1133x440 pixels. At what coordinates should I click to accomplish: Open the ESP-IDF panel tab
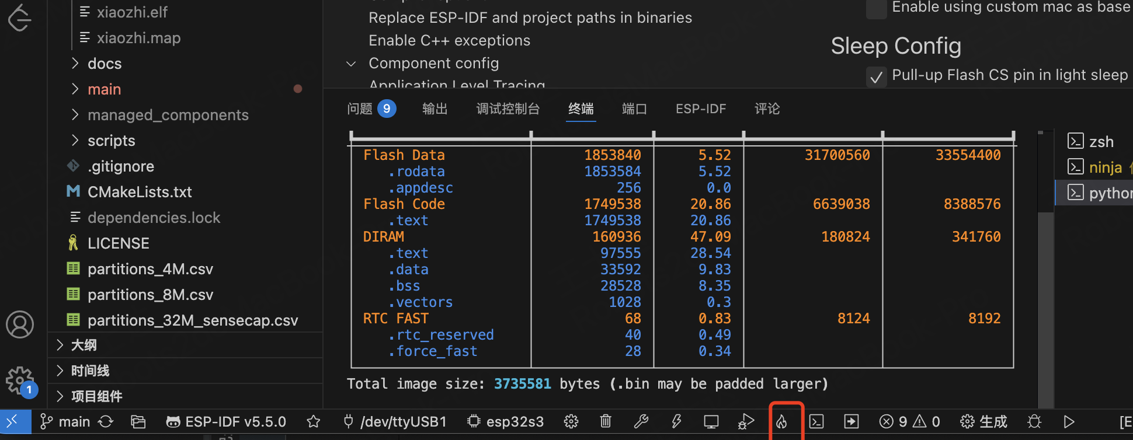click(x=701, y=109)
